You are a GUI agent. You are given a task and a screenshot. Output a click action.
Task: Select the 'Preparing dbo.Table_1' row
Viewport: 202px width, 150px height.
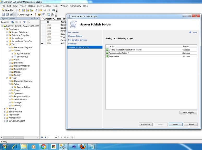click(x=151, y=53)
